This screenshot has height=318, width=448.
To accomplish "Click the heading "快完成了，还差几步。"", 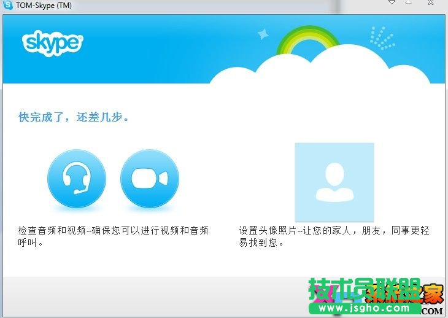I will click(x=74, y=117).
